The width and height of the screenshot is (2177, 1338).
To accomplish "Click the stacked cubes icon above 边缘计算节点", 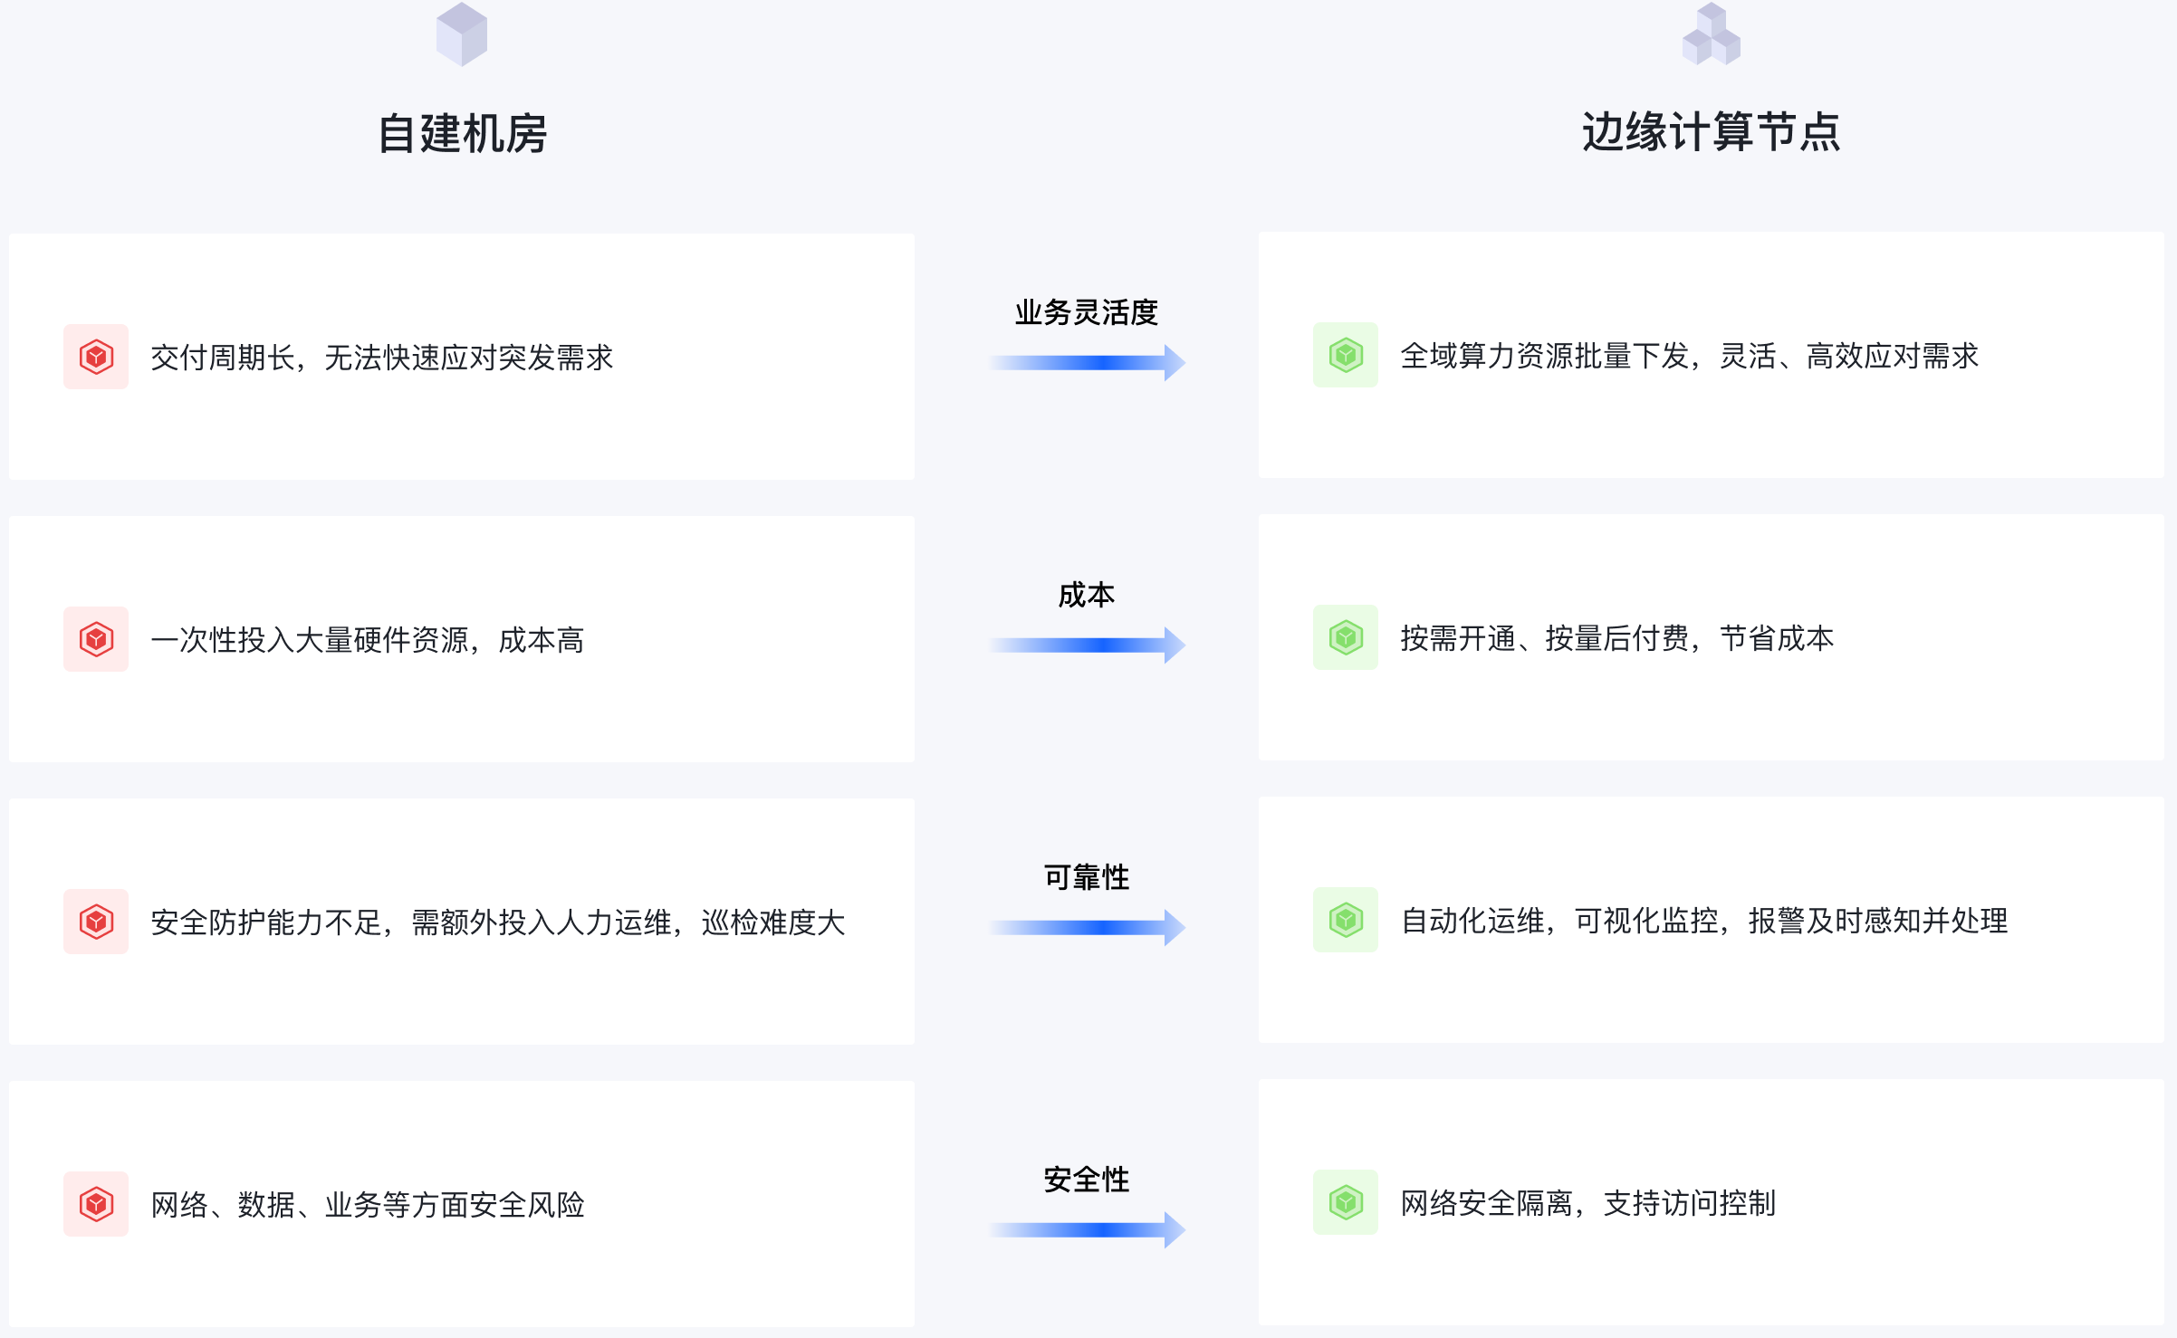I will click(x=1711, y=34).
